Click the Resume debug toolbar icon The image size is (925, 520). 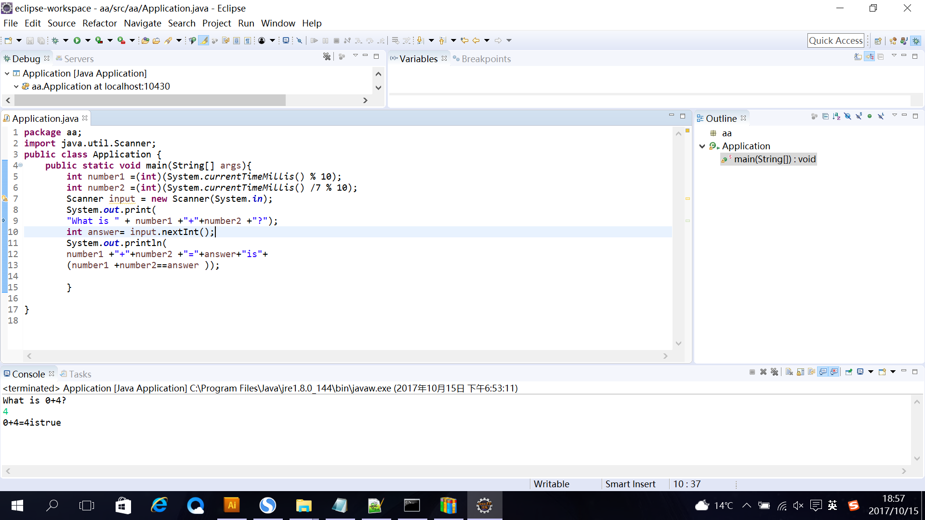pos(314,40)
